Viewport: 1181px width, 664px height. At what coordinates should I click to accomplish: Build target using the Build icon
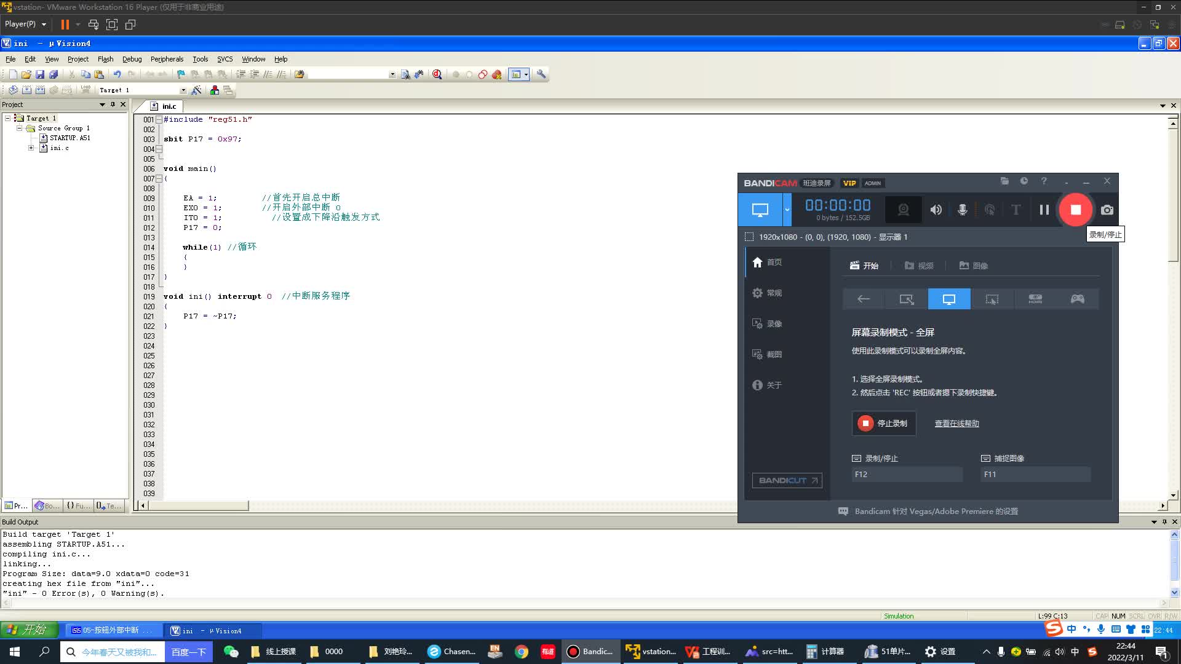tap(26, 90)
